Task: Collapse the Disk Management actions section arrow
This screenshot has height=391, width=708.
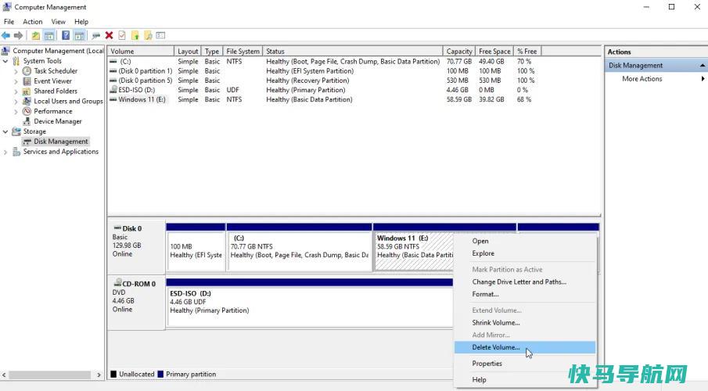Action: [x=702, y=66]
